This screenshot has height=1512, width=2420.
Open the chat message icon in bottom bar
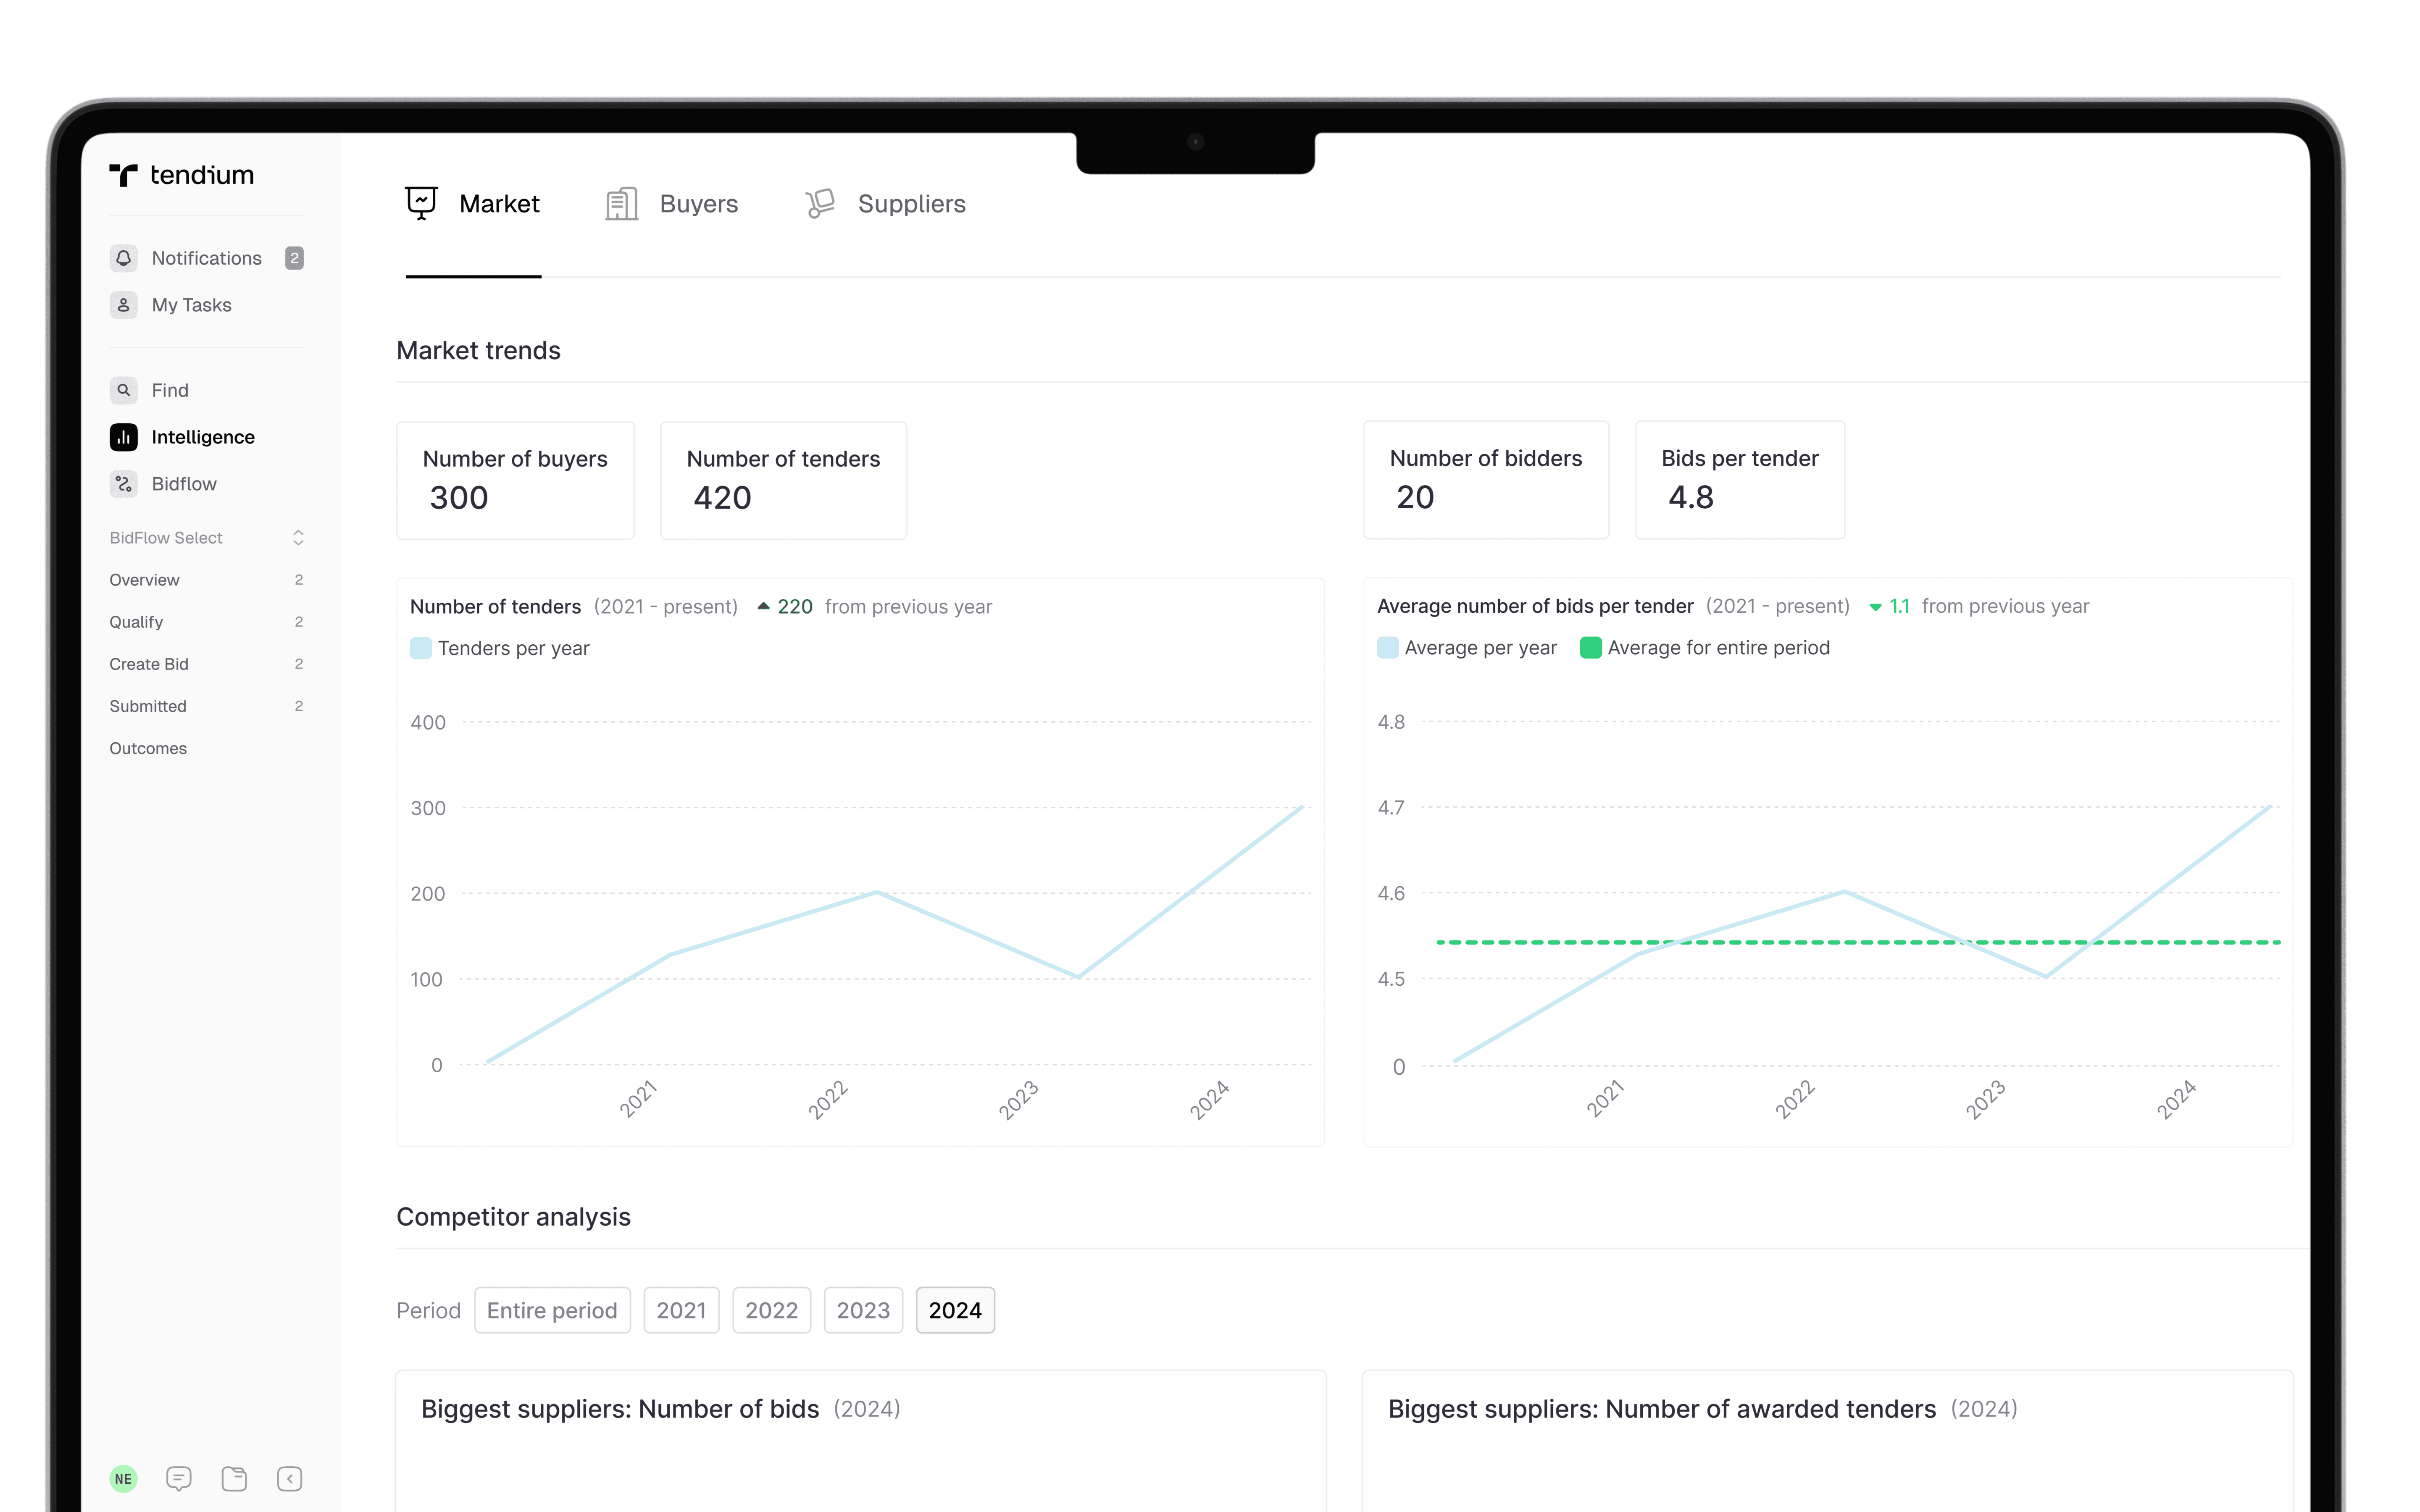coord(179,1478)
